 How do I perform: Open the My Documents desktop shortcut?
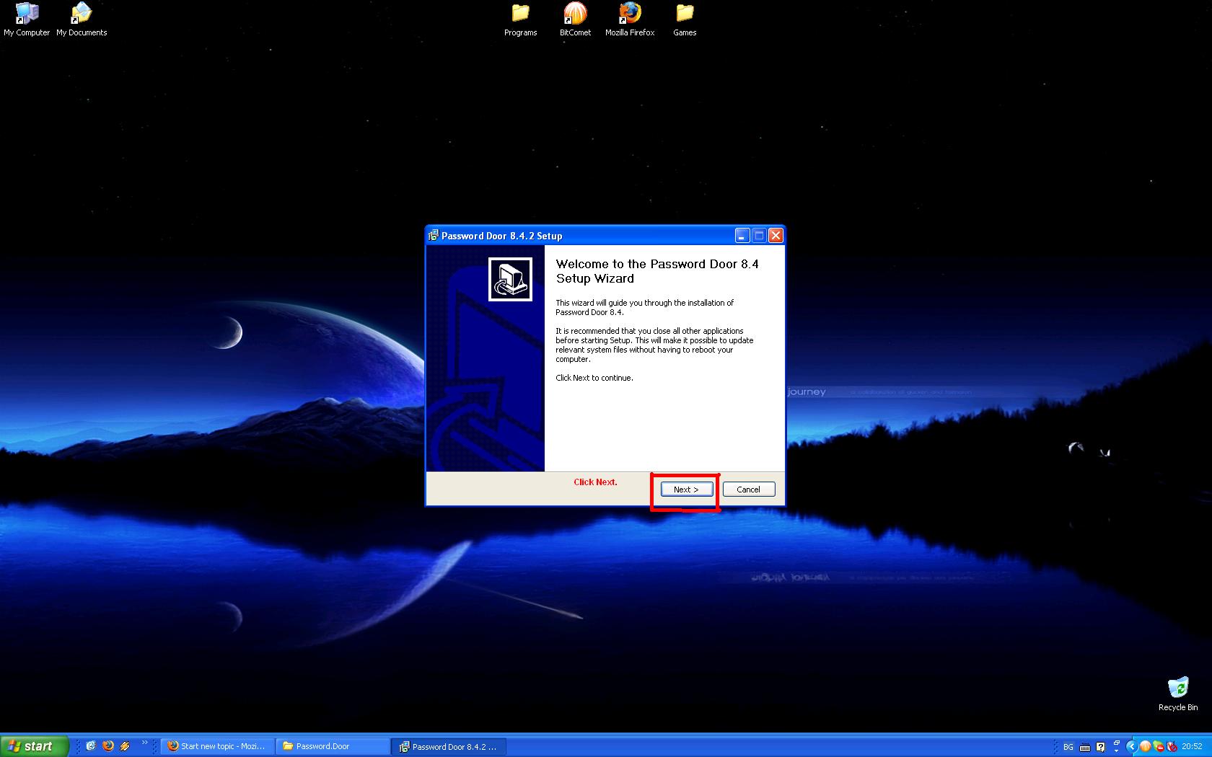click(x=82, y=19)
